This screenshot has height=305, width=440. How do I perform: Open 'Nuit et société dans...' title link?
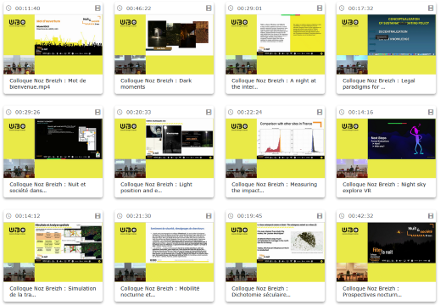[47, 187]
